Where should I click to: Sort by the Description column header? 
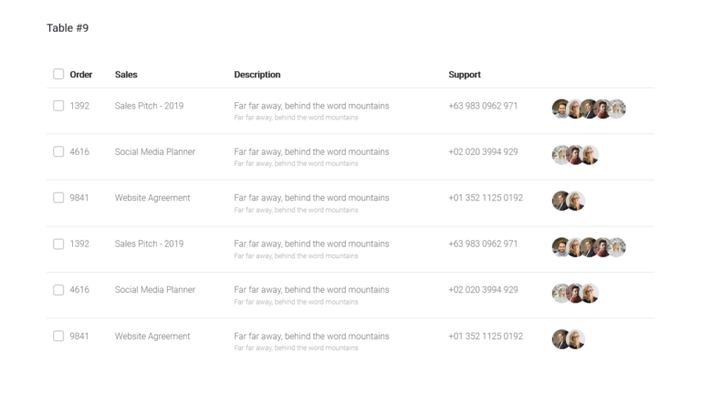[257, 75]
